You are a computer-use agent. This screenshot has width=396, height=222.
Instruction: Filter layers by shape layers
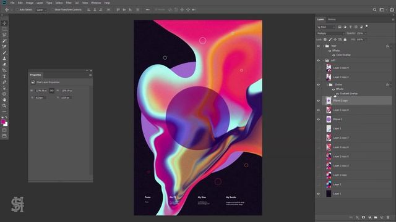click(x=356, y=27)
